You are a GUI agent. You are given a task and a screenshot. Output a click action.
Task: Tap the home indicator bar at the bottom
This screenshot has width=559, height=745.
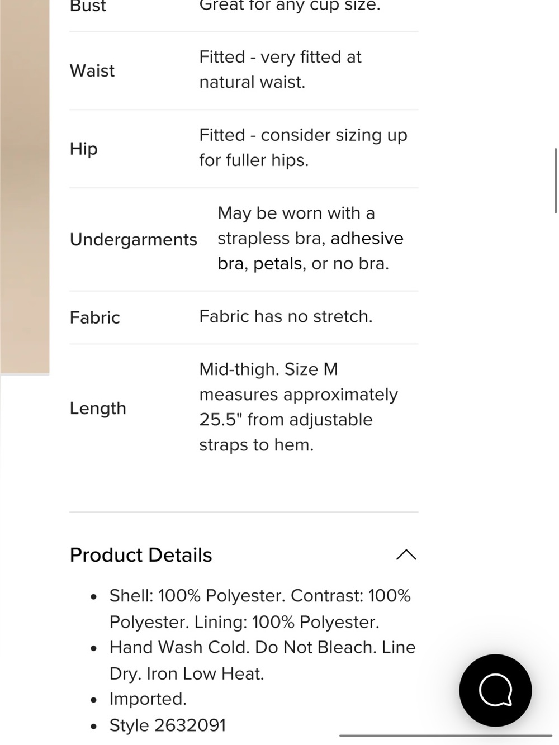[x=446, y=735]
